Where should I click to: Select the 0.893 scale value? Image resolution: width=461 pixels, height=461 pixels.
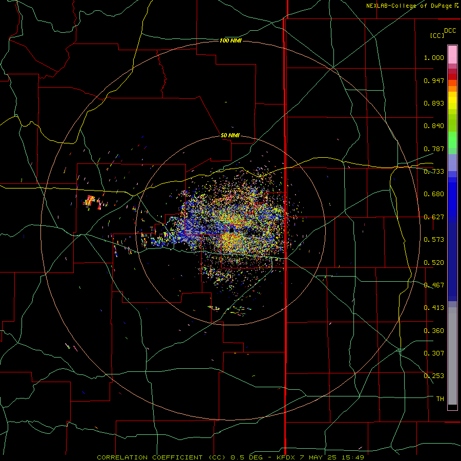pos(434,103)
